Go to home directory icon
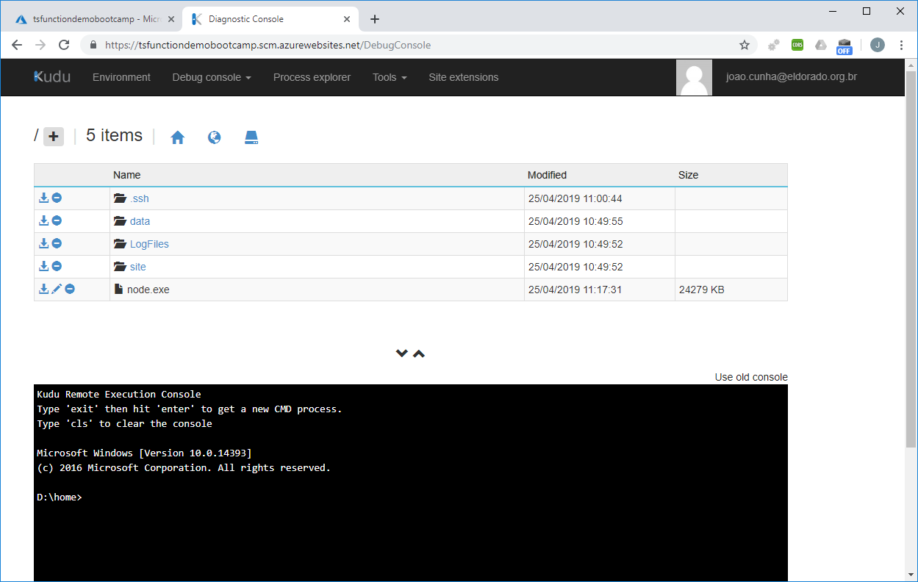This screenshot has width=918, height=582. click(177, 137)
